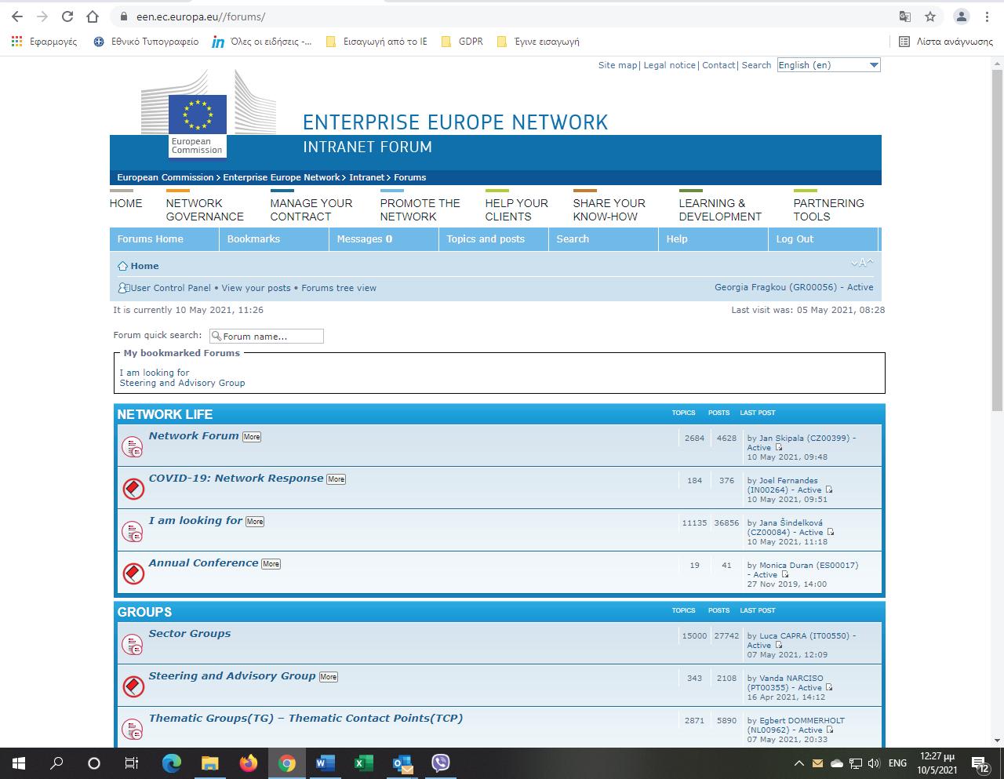Screen dimensions: 1004x779
Task: Open the Legal notice link
Action: 670,65
